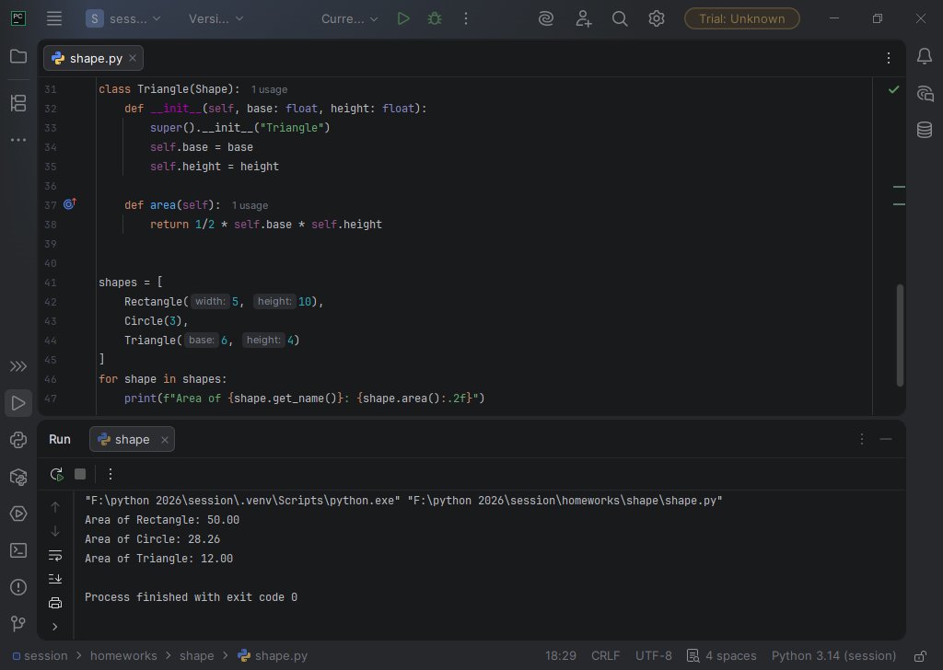
Task: Open the Python Console tool window
Action: (x=18, y=440)
